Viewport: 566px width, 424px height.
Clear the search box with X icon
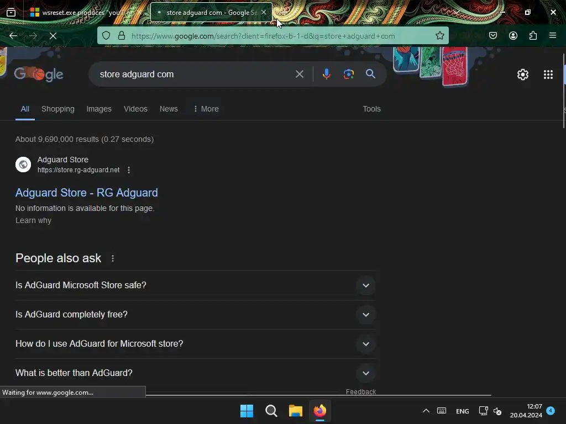[x=299, y=75]
